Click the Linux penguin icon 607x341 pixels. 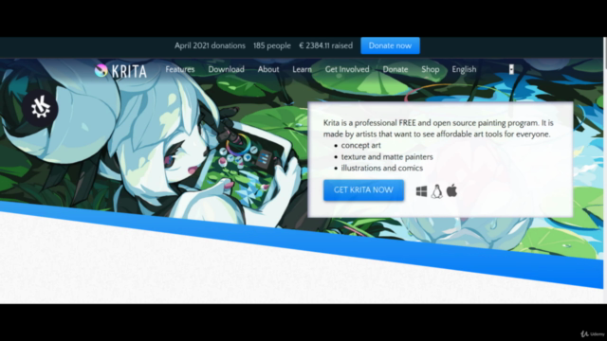[436, 191]
